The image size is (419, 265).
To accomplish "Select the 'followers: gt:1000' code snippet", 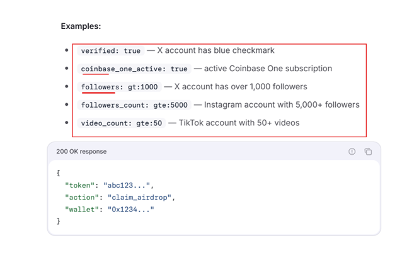I will click(x=120, y=87).
